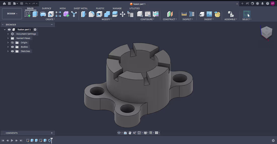The image size is (277, 144).
Task: Click the Create Sketch tool icon
Action: point(27,14)
